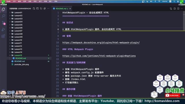The image size is (185, 104).
Task: Create a new folder in explorer header
Action: click(37, 8)
